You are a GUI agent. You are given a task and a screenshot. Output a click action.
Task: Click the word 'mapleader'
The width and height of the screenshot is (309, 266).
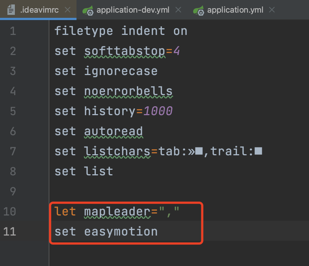(117, 212)
